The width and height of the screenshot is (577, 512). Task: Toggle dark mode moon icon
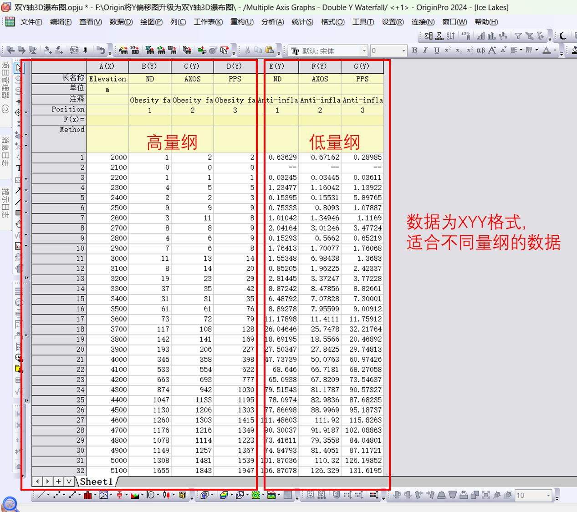(563, 36)
